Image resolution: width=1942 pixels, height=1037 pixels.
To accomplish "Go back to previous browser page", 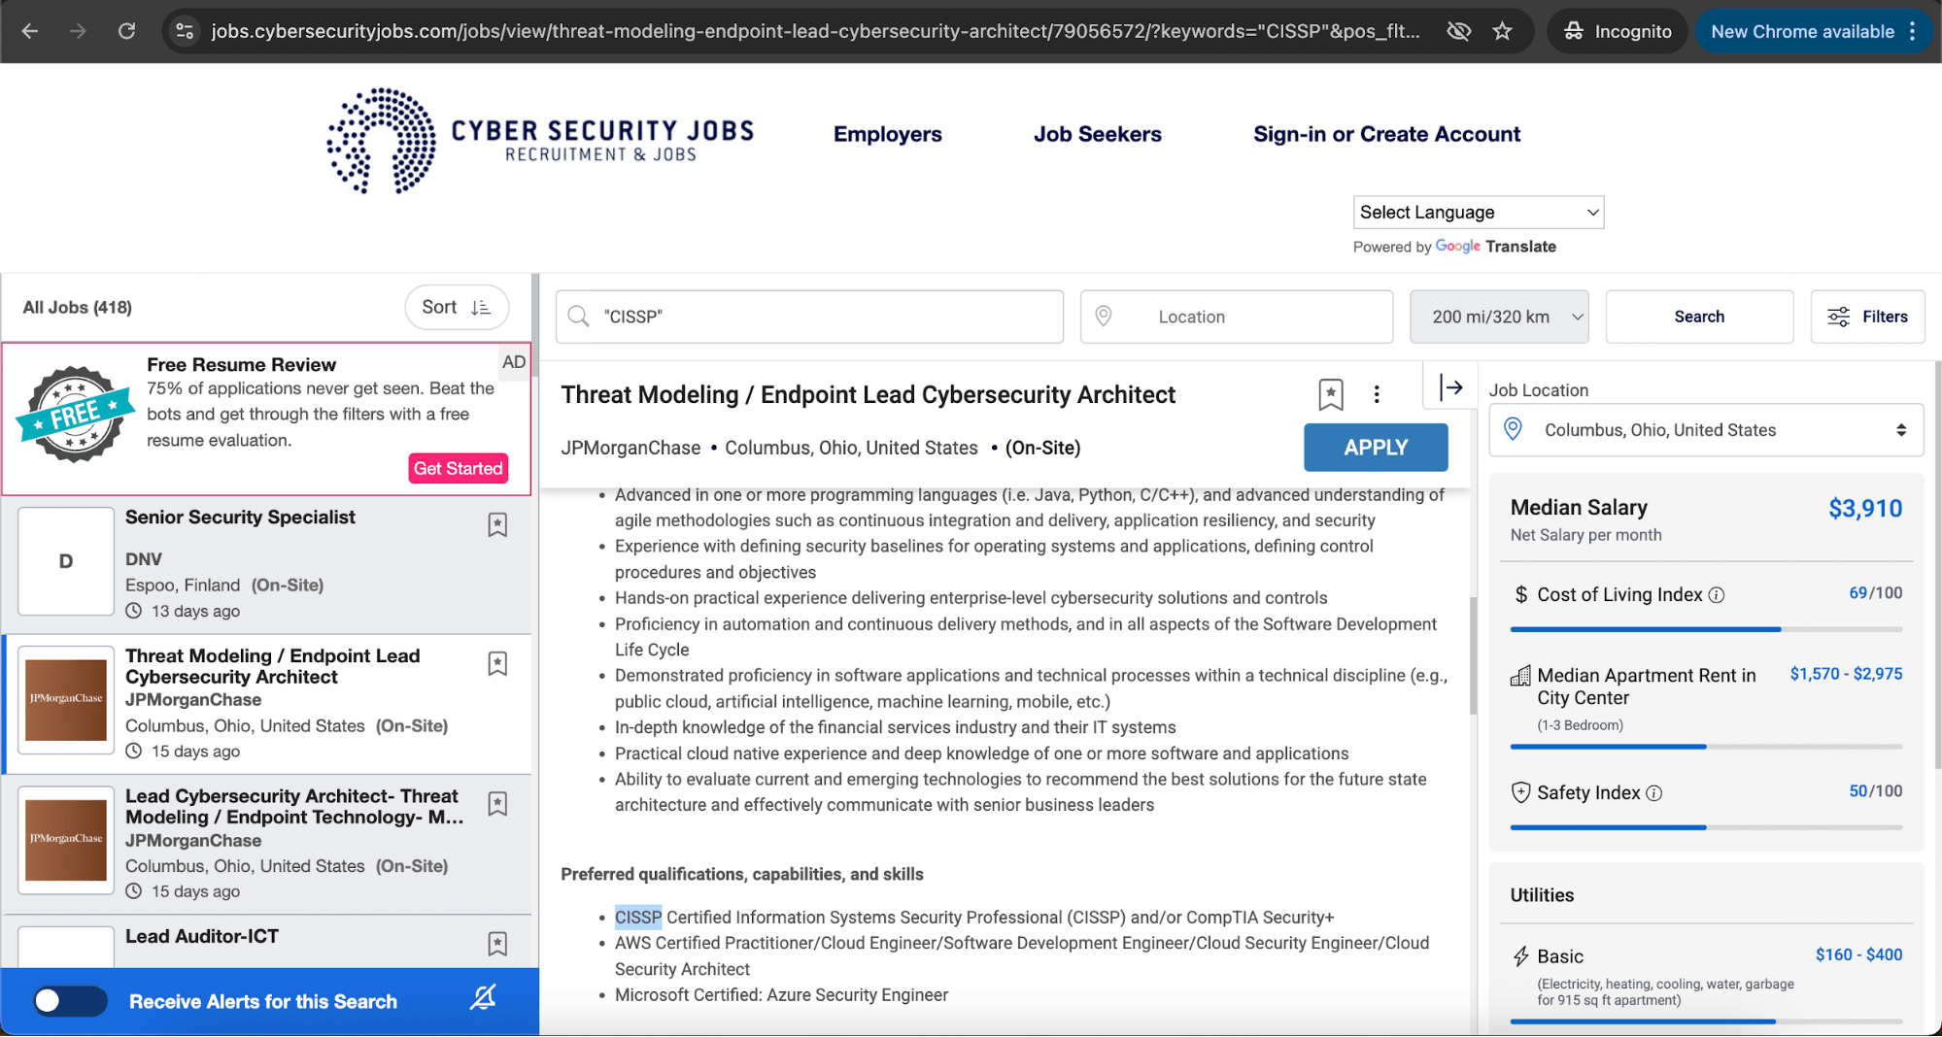I will [30, 31].
